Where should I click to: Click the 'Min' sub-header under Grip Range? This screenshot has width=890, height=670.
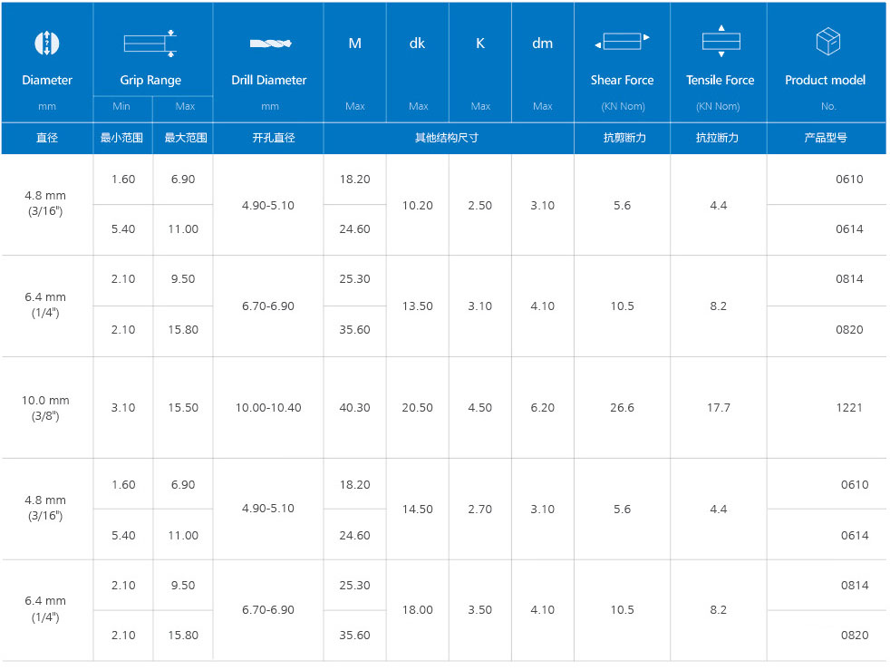tap(122, 106)
